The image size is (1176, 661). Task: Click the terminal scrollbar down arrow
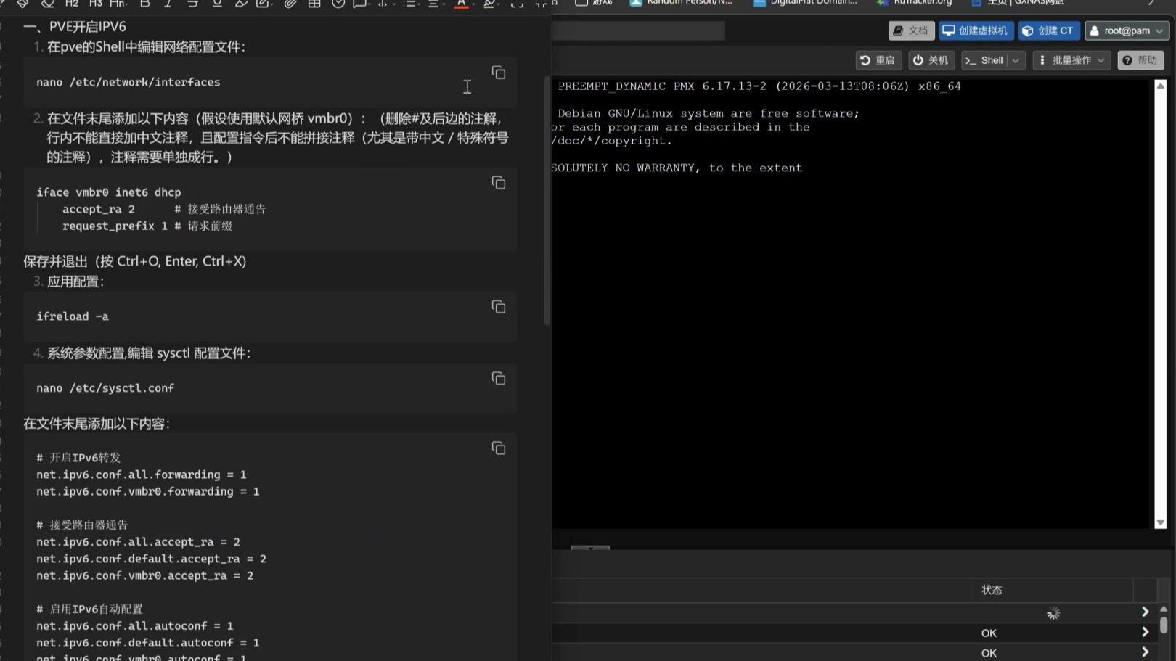[1160, 522]
